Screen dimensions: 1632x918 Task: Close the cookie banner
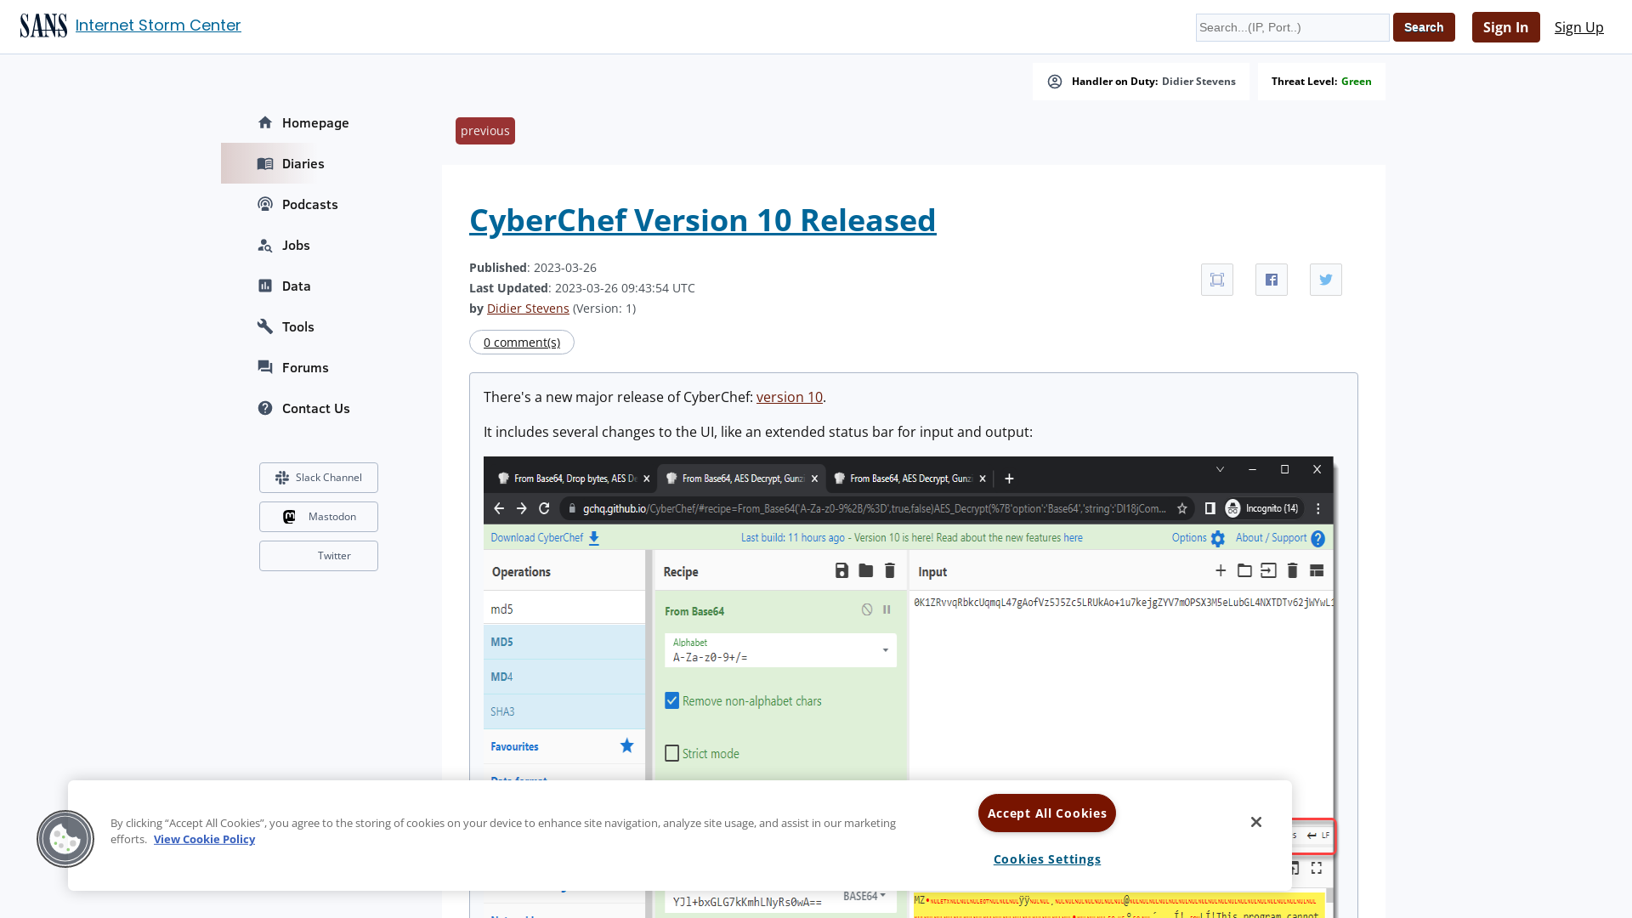(x=1256, y=822)
